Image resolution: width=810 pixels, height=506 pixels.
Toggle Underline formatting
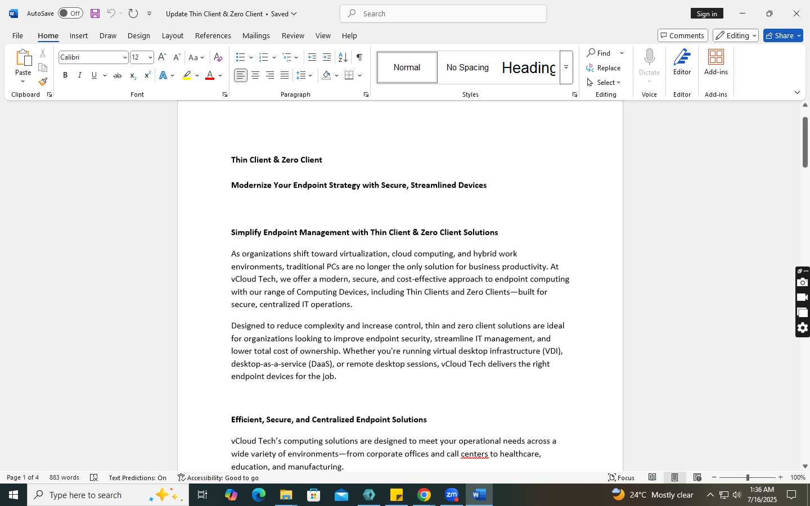94,75
